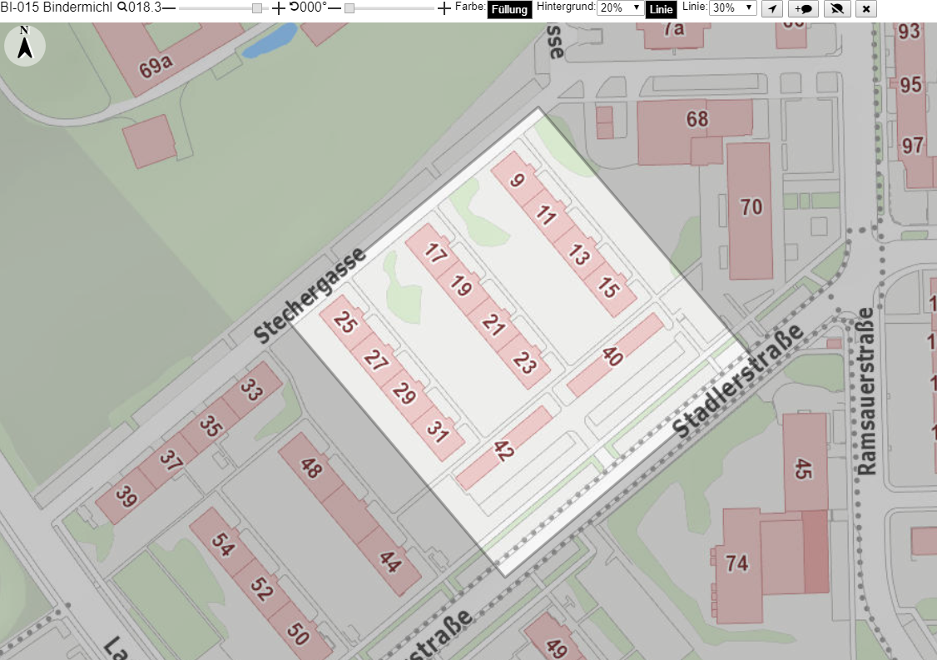
Task: Click building number 40 on map
Action: (612, 356)
